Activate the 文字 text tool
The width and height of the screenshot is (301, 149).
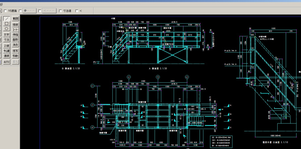(6, 34)
